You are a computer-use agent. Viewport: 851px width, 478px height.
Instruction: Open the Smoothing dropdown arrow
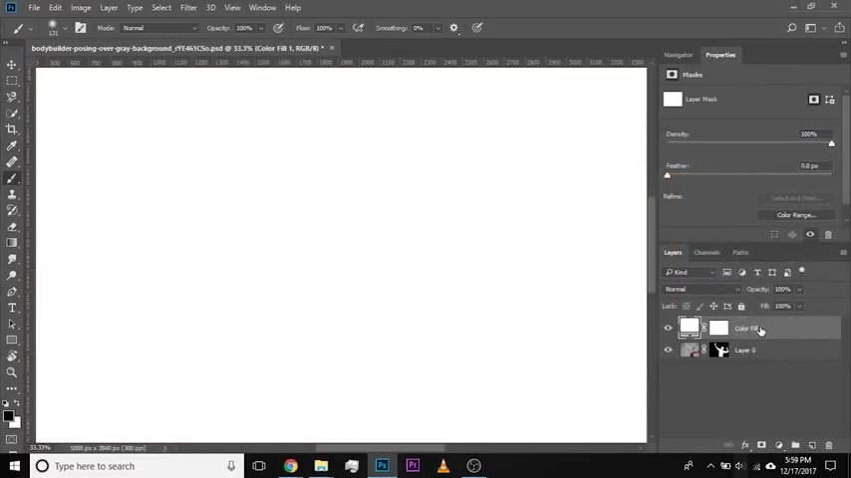tap(438, 28)
